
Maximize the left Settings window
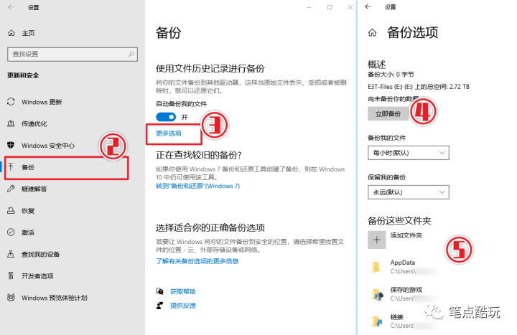pyautogui.click(x=330, y=7)
